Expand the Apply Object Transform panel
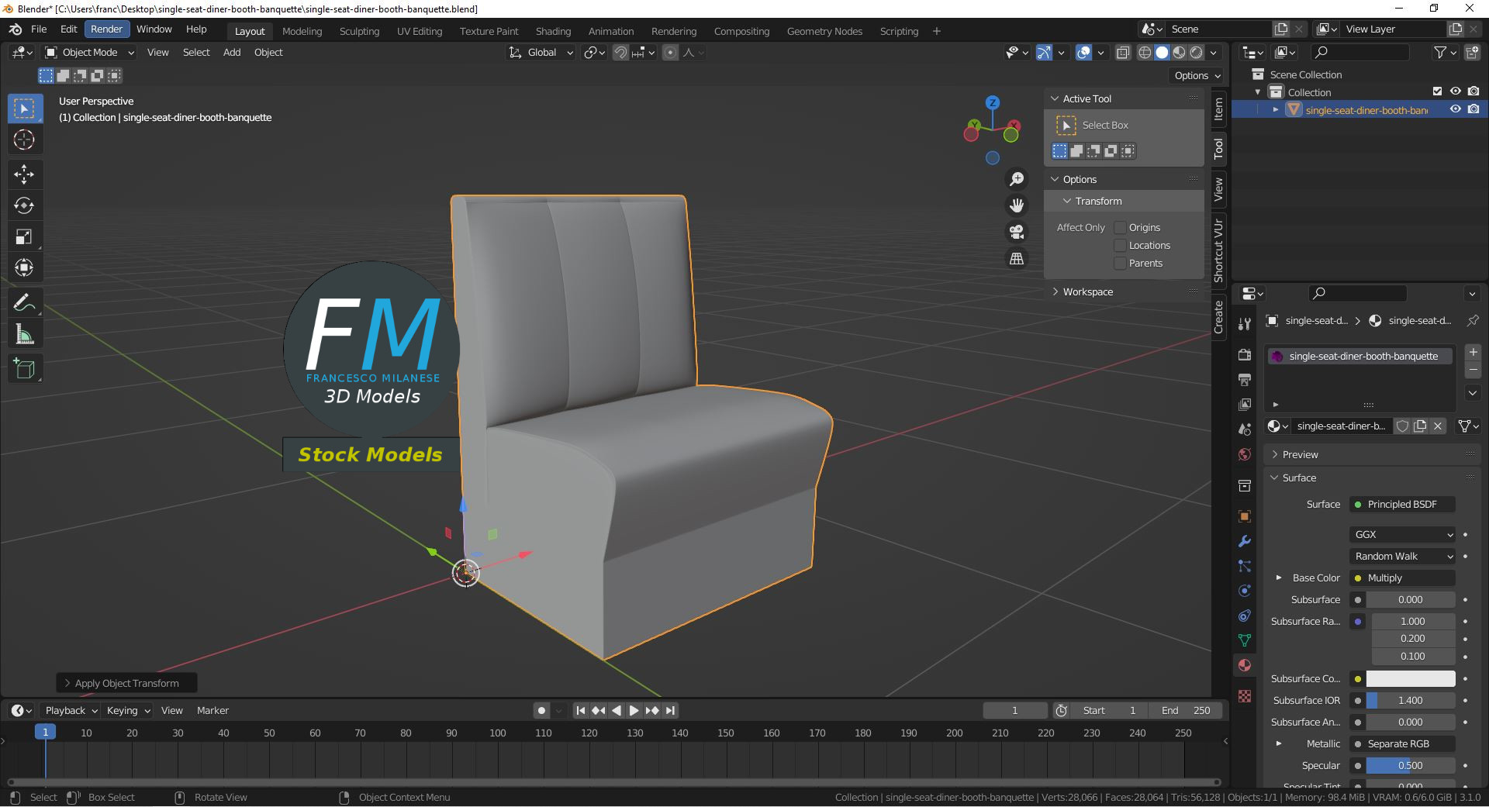Image resolution: width=1489 pixels, height=807 pixels. pos(126,683)
